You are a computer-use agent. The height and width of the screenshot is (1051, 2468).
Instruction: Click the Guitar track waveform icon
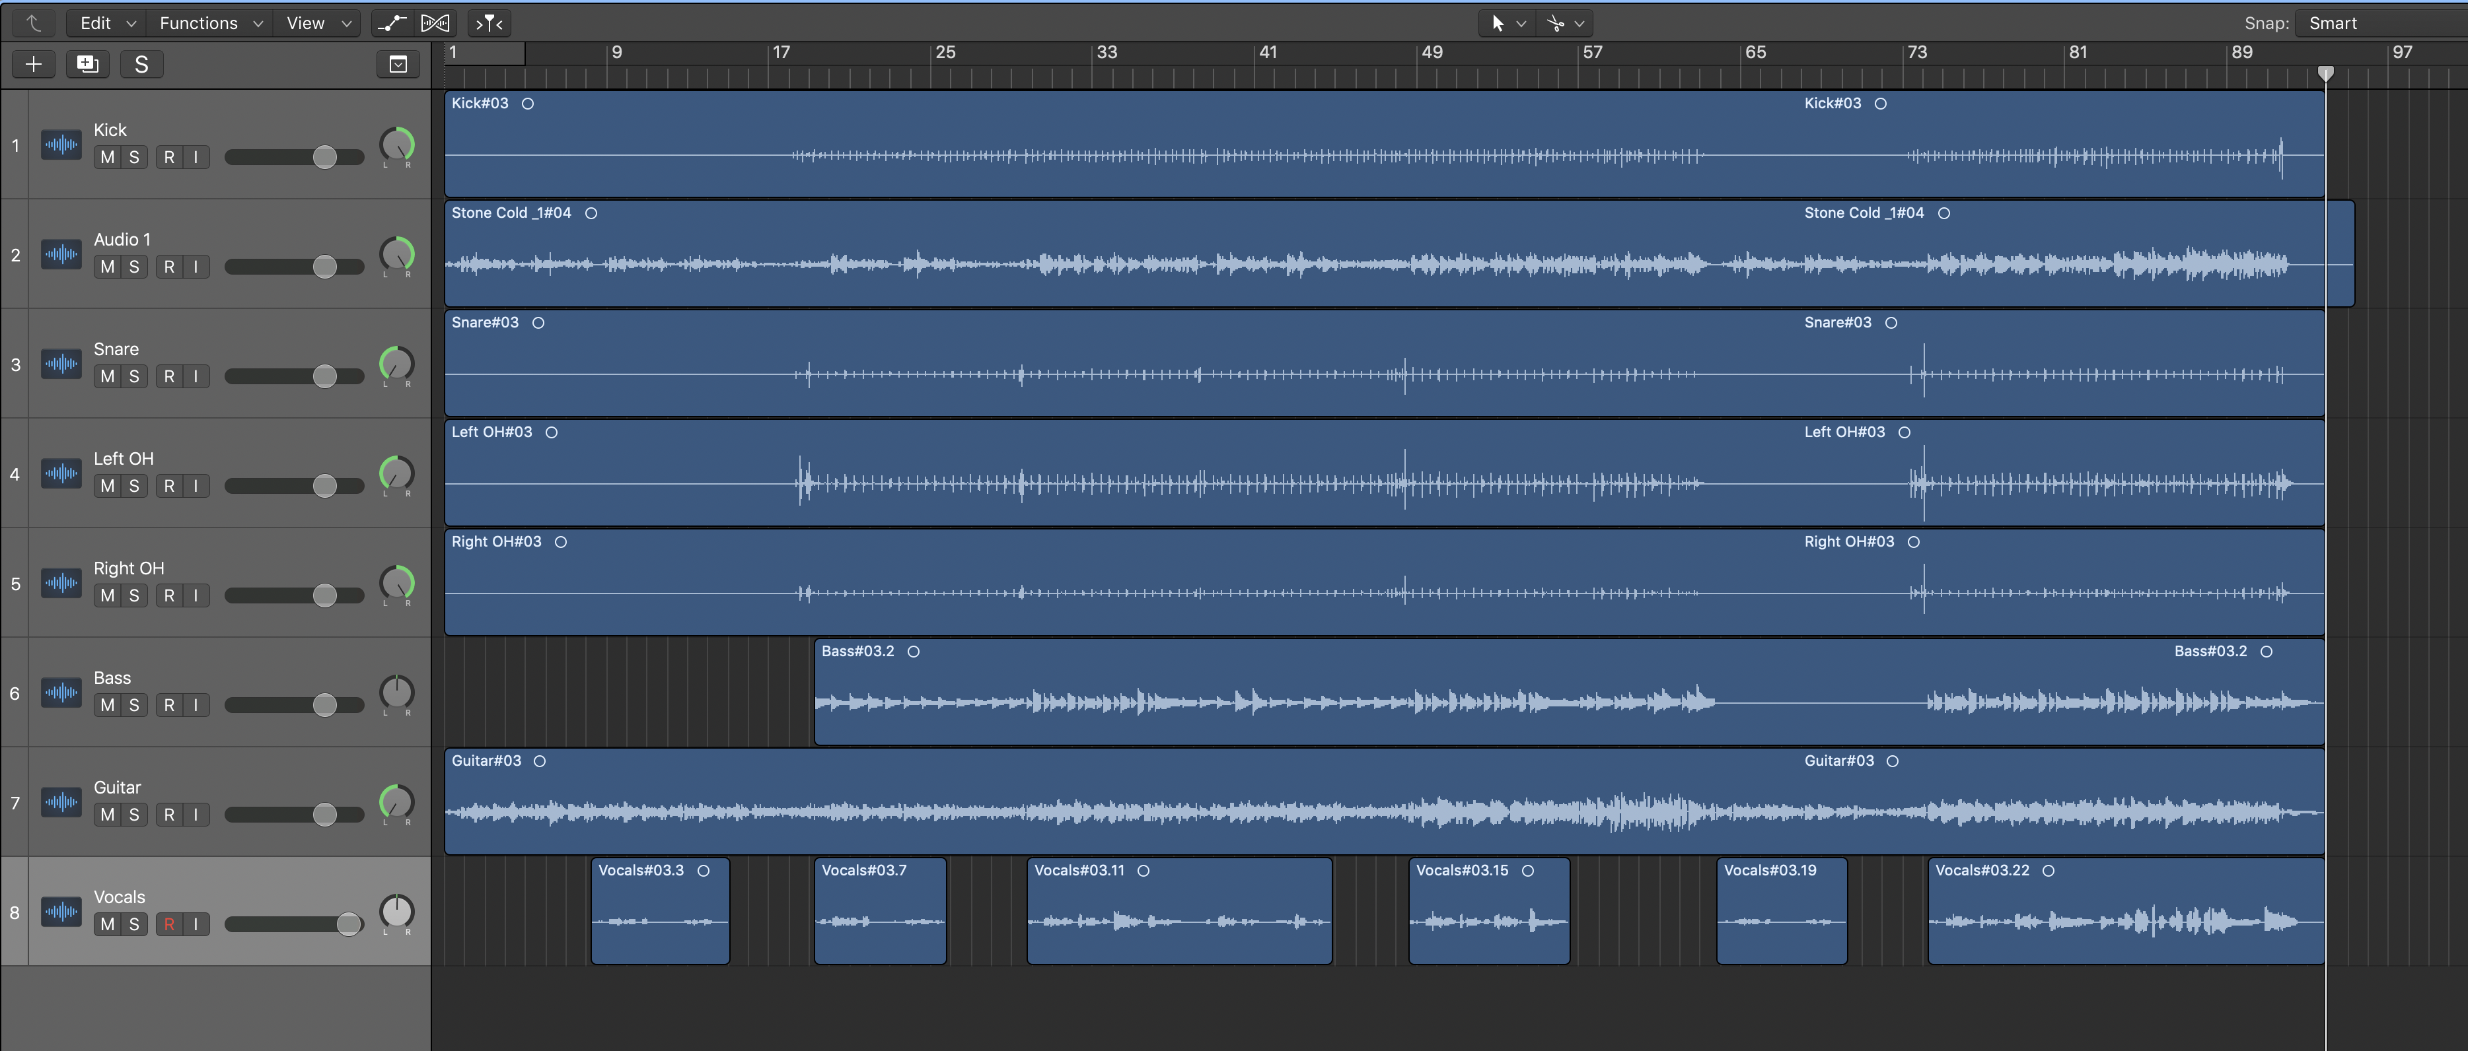[61, 802]
